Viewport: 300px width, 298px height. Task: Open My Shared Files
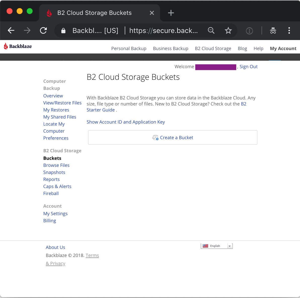click(60, 117)
